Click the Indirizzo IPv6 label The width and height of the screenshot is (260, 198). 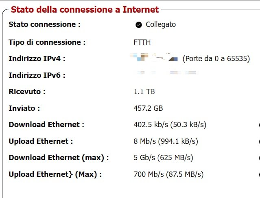pos(37,75)
